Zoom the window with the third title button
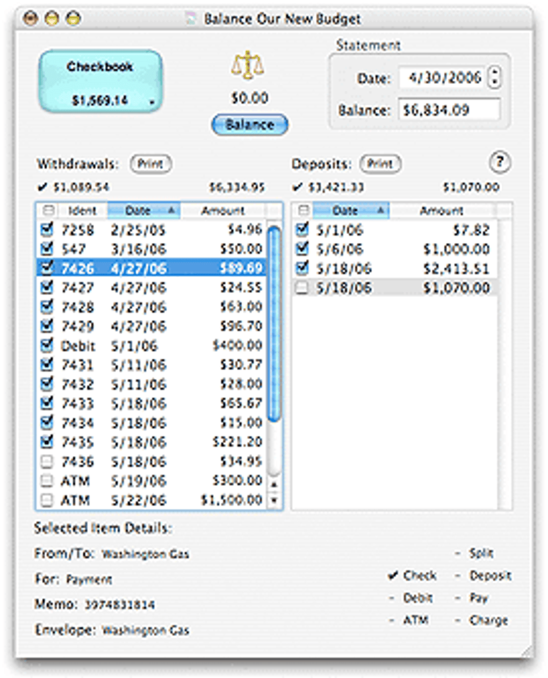This screenshot has height=678, width=548. point(73,19)
